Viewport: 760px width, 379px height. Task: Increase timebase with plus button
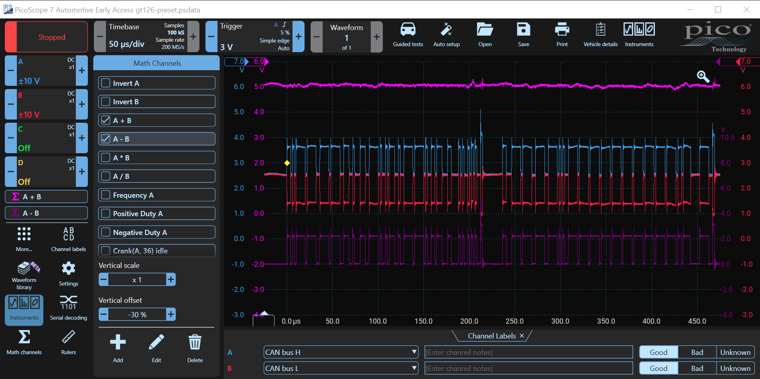[193, 36]
